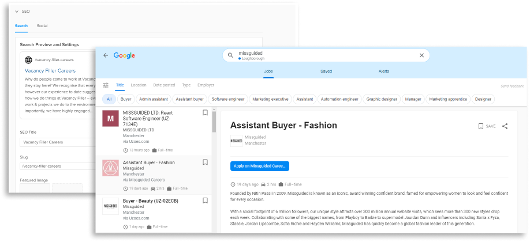The width and height of the screenshot is (530, 242).
Task: Click the Full-time briefcase icon in details
Action: point(281,184)
